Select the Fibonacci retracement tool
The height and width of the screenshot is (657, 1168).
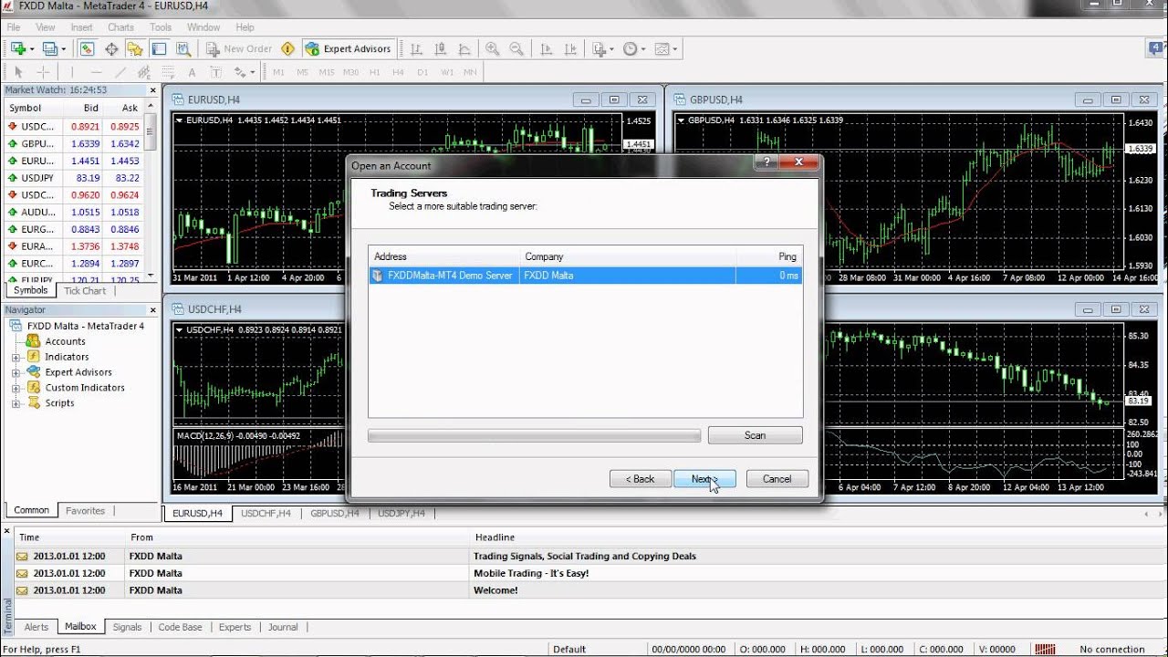[167, 72]
